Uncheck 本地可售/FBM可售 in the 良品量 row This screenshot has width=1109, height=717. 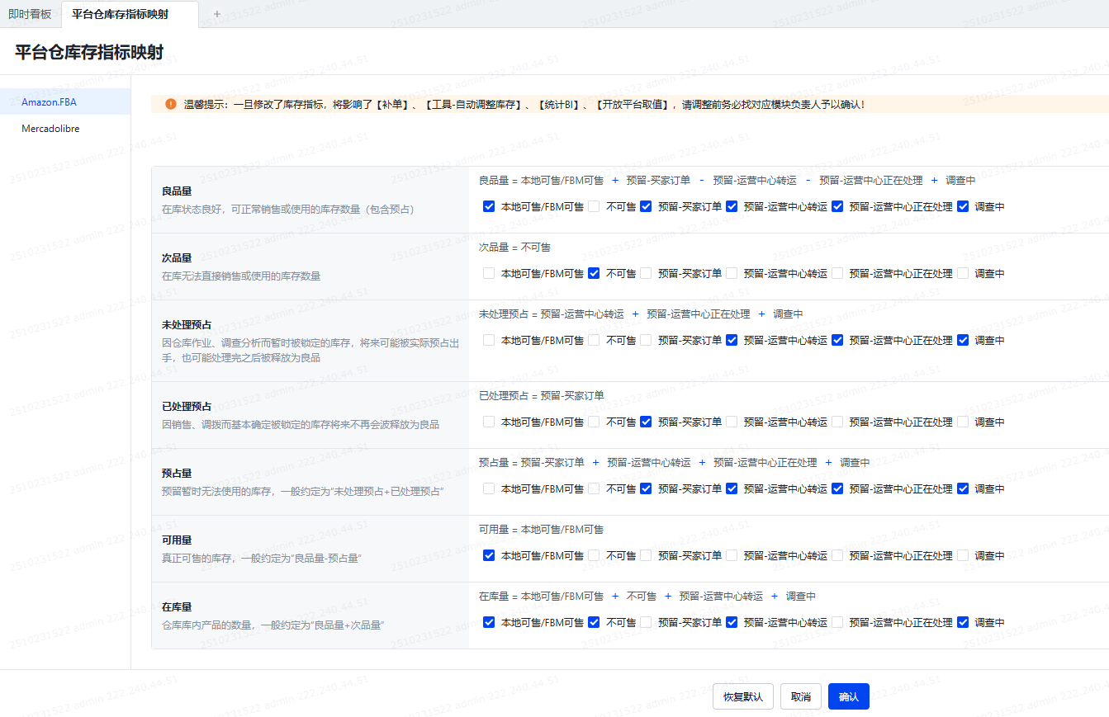[489, 206]
